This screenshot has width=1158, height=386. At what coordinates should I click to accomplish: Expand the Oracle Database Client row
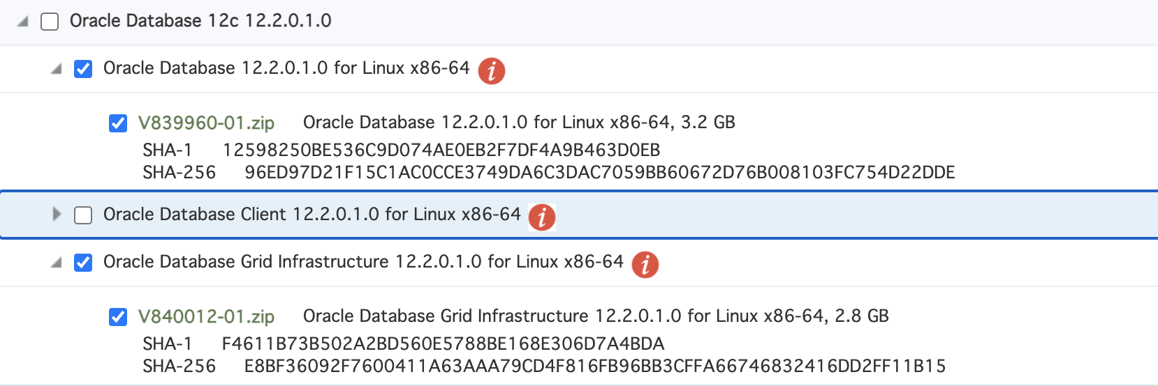coord(57,215)
